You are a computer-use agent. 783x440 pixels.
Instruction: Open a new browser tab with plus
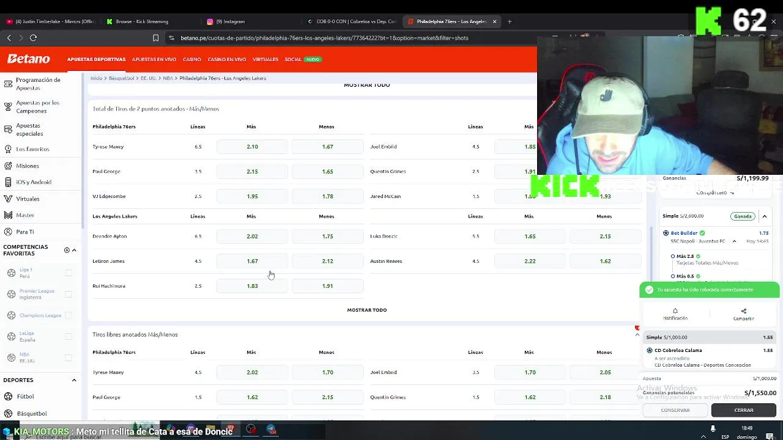[510, 21]
